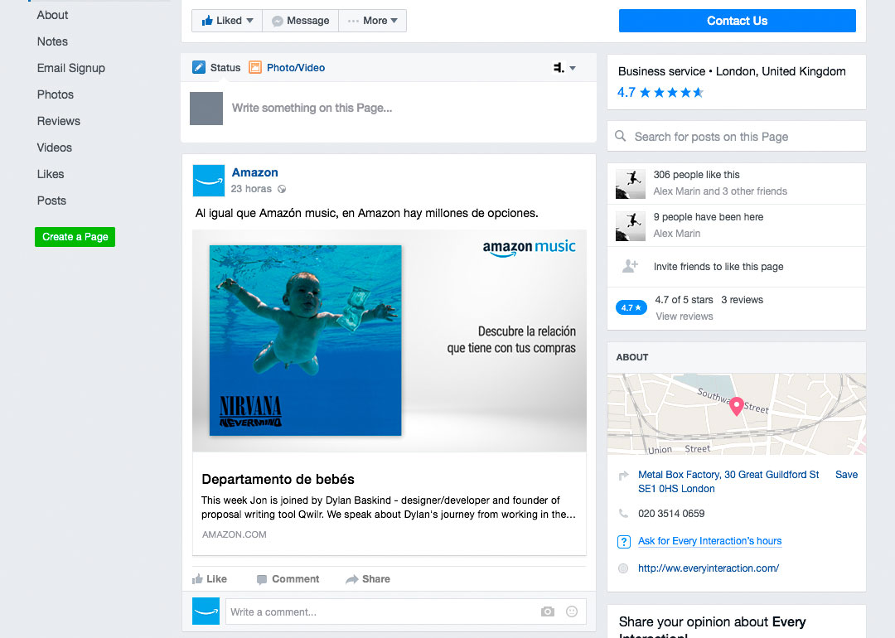The width and height of the screenshot is (895, 638).
Task: Click the public globe privacy icon
Action: click(282, 190)
